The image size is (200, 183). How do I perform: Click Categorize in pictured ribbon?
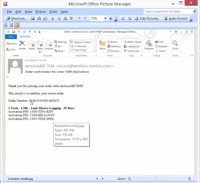tap(132, 47)
